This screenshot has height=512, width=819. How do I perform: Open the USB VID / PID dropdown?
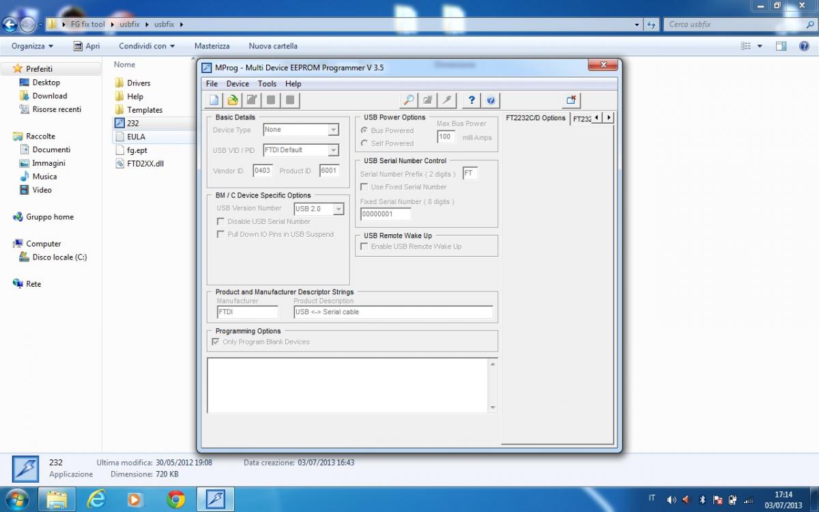[333, 150]
